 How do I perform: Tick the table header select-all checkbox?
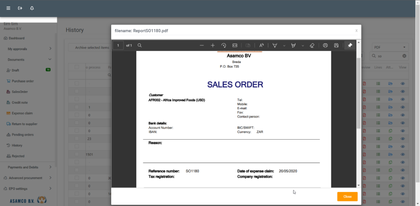(77, 67)
